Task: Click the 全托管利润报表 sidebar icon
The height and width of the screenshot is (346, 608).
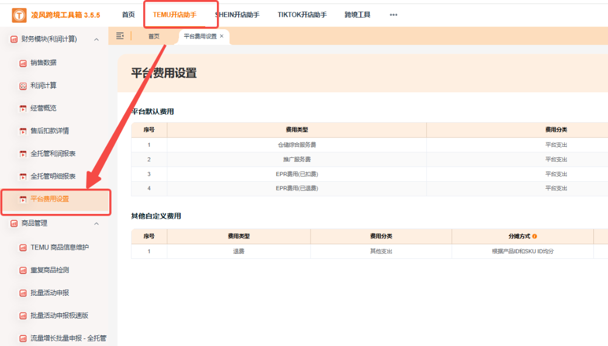Action: click(x=23, y=154)
